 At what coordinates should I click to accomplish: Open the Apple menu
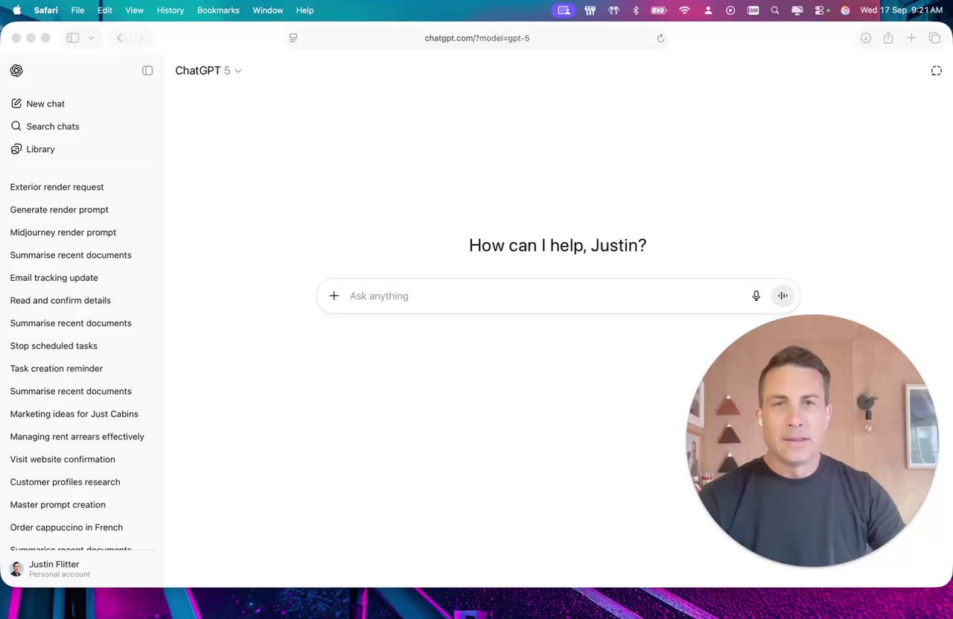[x=16, y=10]
